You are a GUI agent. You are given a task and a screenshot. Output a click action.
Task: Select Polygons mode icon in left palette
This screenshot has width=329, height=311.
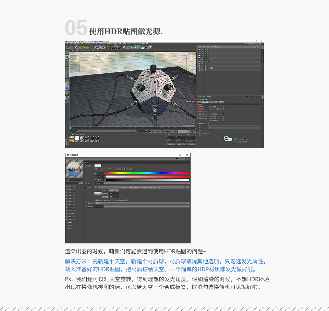click(67, 76)
